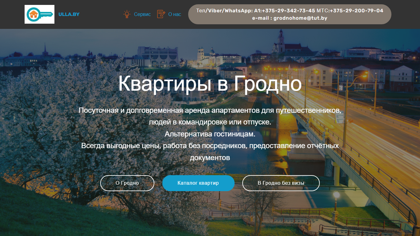Click the lightbulb icon beside Сервис

[127, 14]
